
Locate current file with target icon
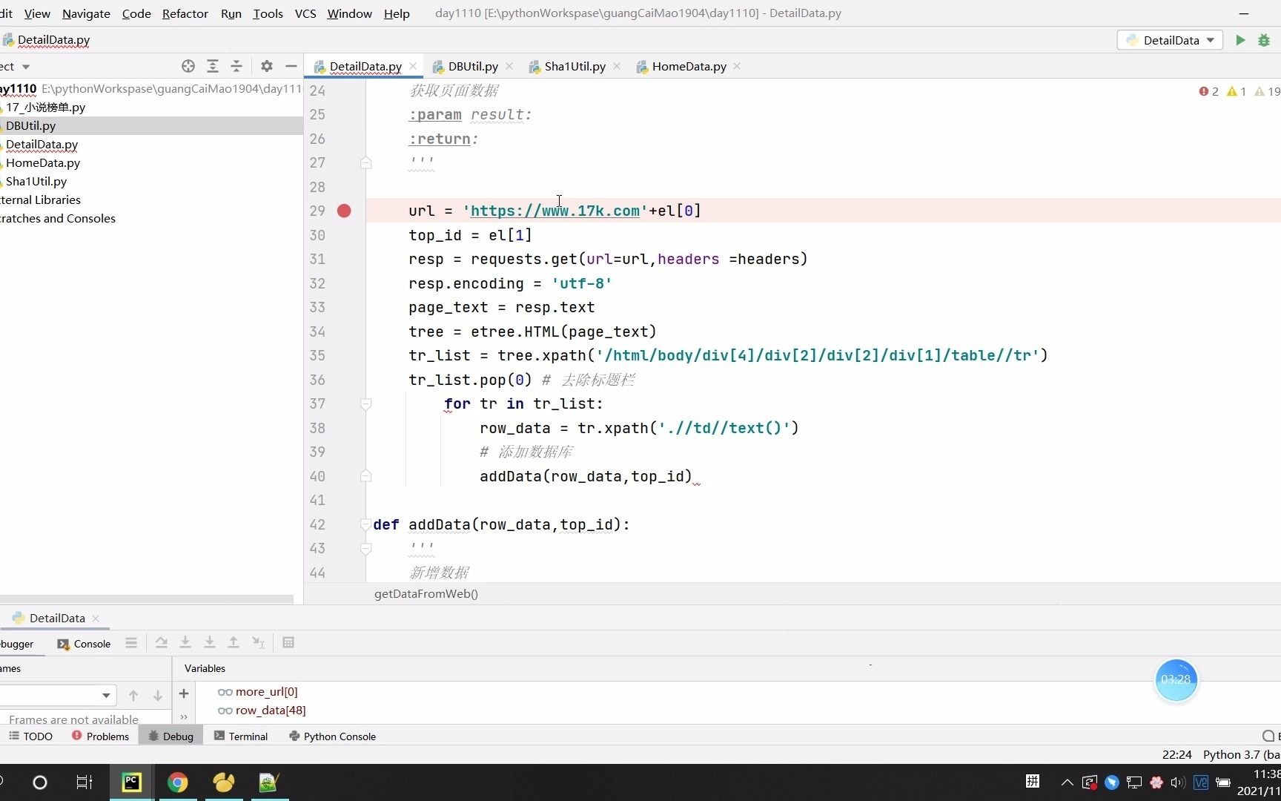pyautogui.click(x=188, y=66)
